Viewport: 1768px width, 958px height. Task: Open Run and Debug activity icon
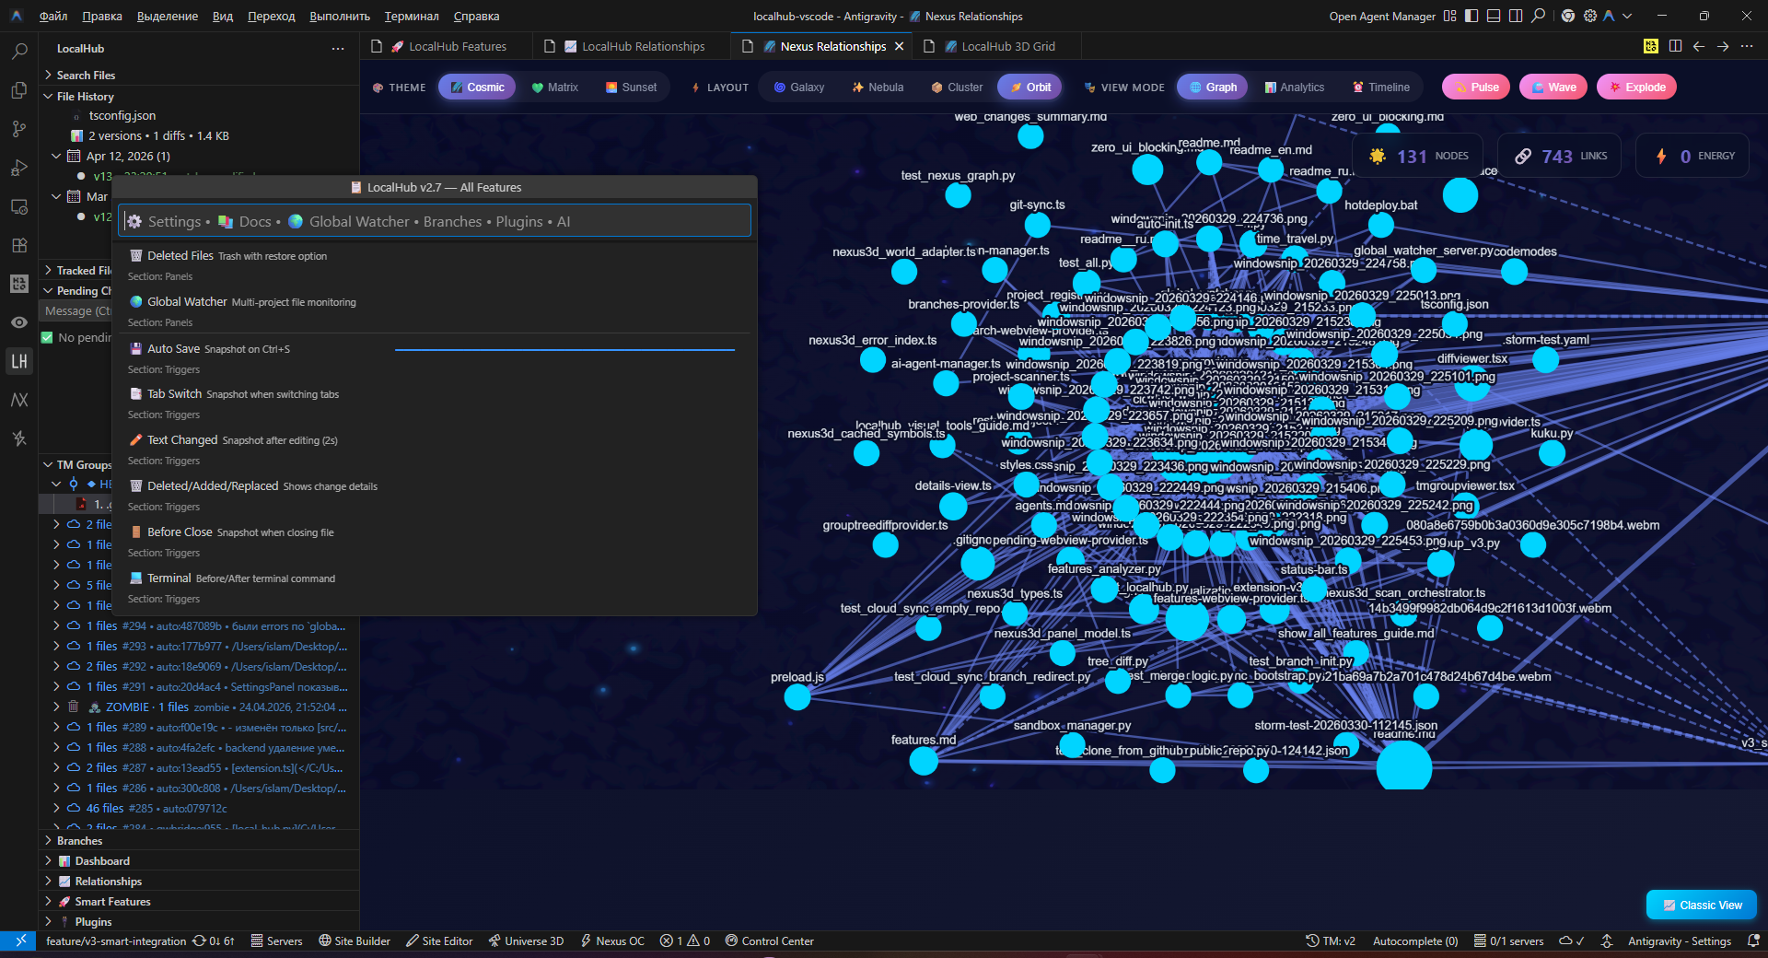19,168
